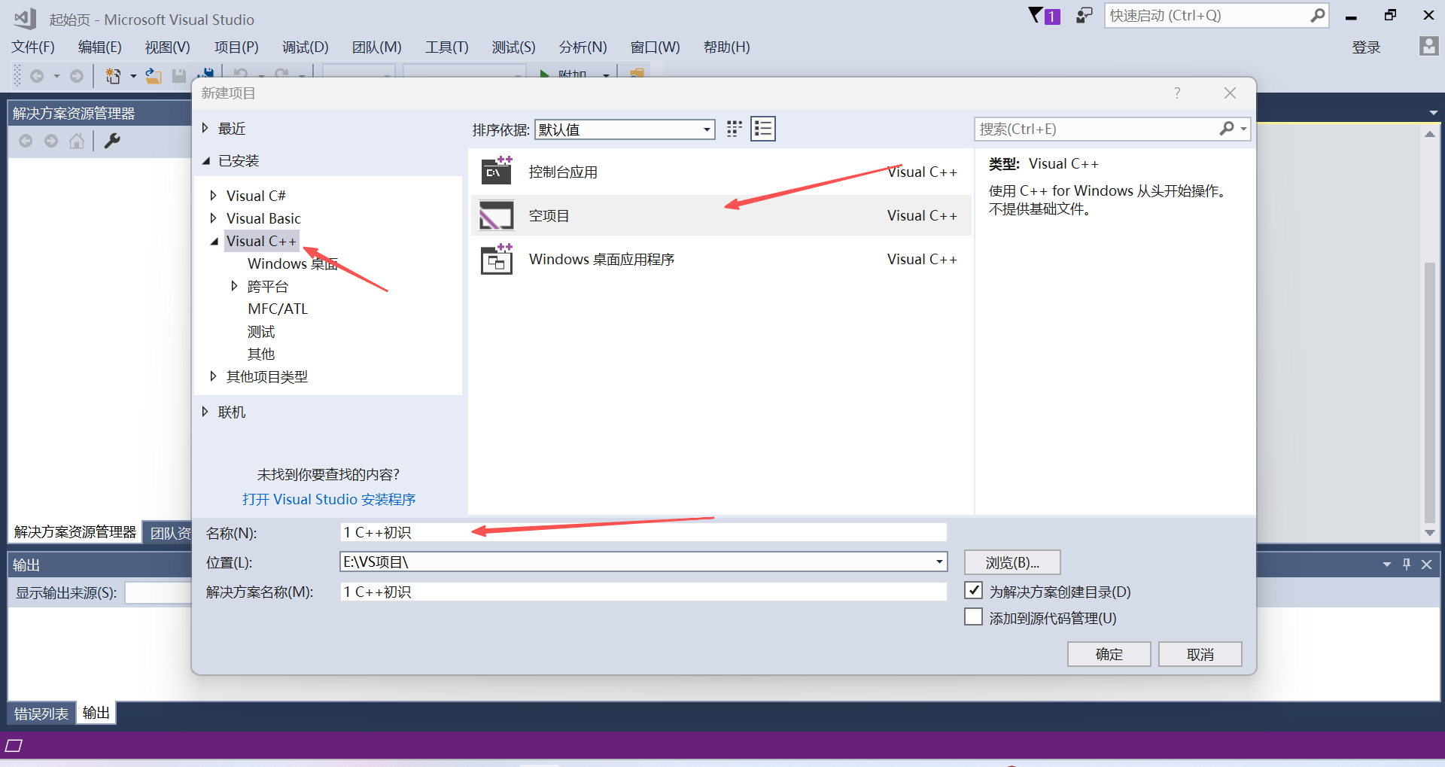Switch to medium icons list view
Image resolution: width=1445 pixels, height=767 pixels.
[762, 129]
